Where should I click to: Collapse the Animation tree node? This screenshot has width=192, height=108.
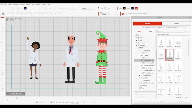click(137, 45)
